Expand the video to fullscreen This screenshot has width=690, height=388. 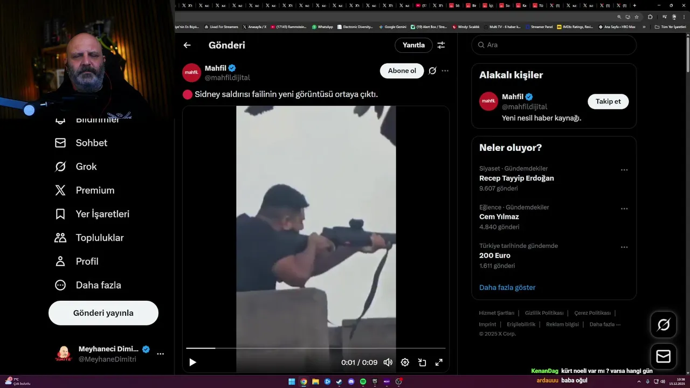coord(439,362)
